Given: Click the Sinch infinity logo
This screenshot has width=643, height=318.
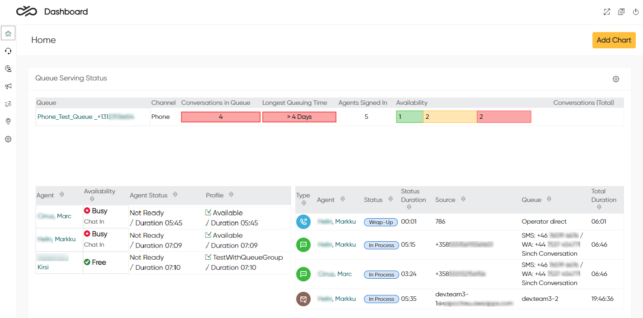Looking at the screenshot, I should [x=27, y=11].
